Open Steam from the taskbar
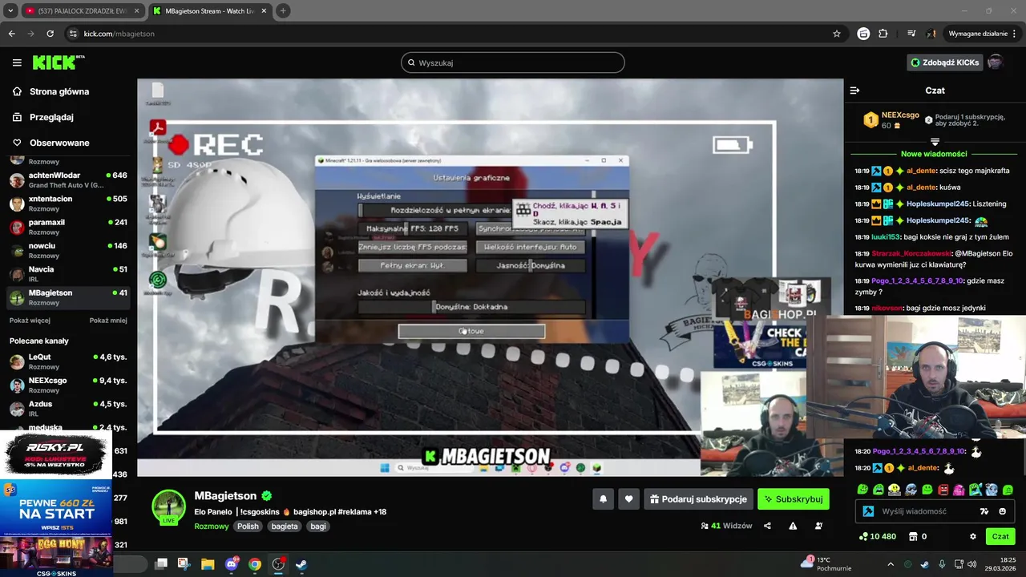The width and height of the screenshot is (1026, 577). tap(301, 564)
